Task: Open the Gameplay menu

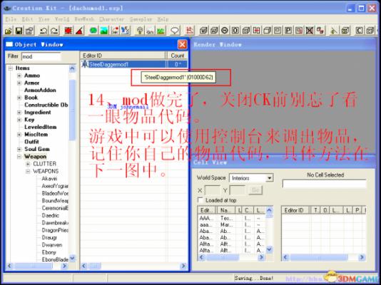Action: [x=141, y=19]
